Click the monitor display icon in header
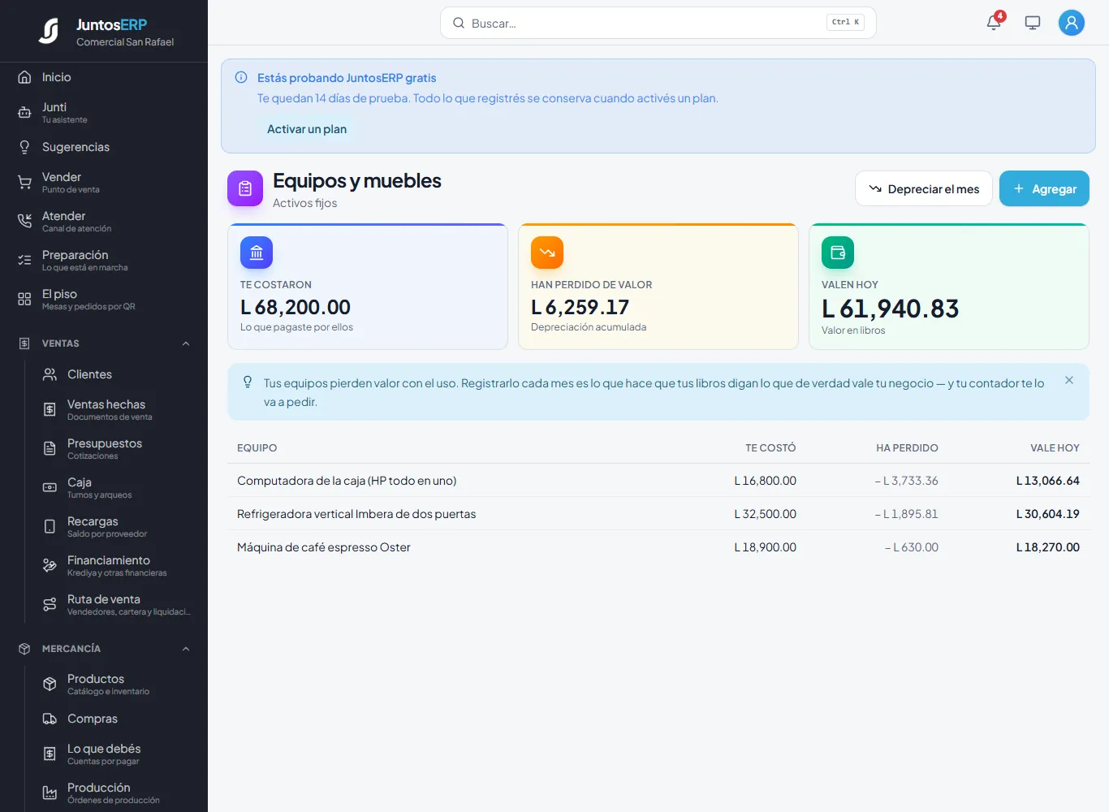 [x=1033, y=23]
